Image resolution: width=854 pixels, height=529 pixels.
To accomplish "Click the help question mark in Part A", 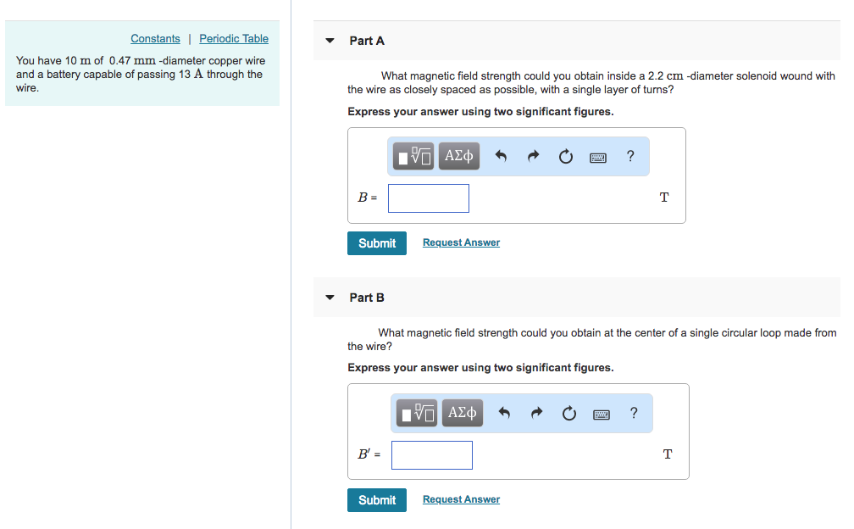I will 629,156.
